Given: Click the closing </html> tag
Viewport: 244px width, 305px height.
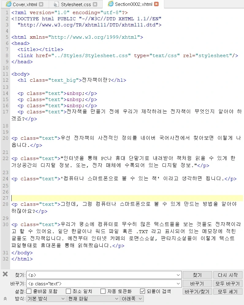Looking at the screenshot, I should point(22,259).
